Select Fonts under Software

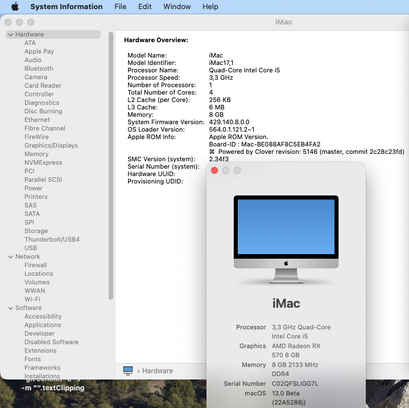tap(32, 359)
